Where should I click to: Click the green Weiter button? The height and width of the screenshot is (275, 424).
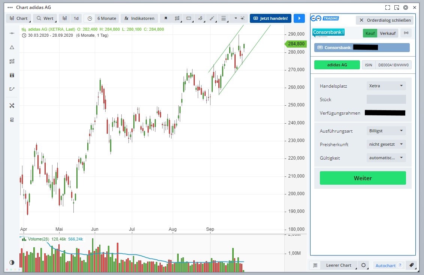tap(363, 178)
